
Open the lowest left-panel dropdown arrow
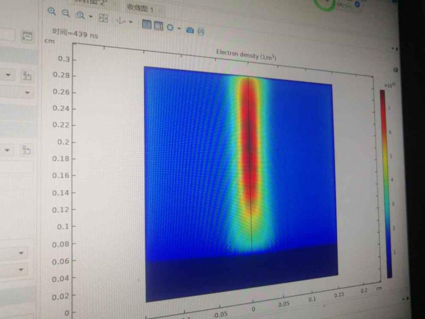tap(21, 270)
